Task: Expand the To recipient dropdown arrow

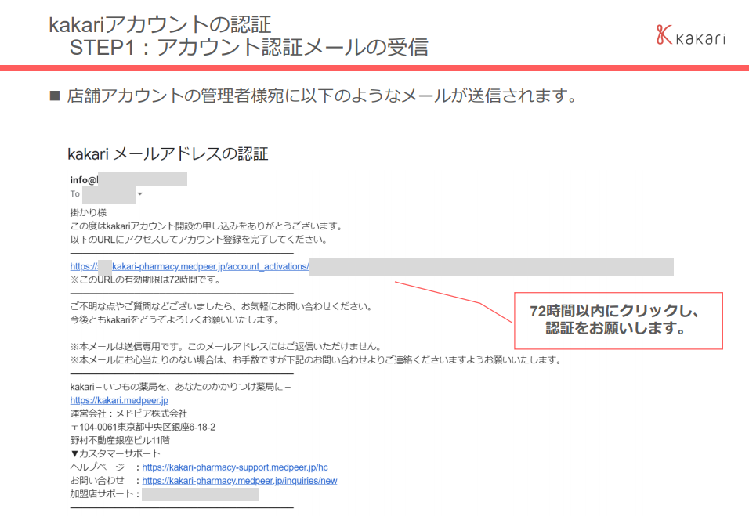Action: (140, 194)
